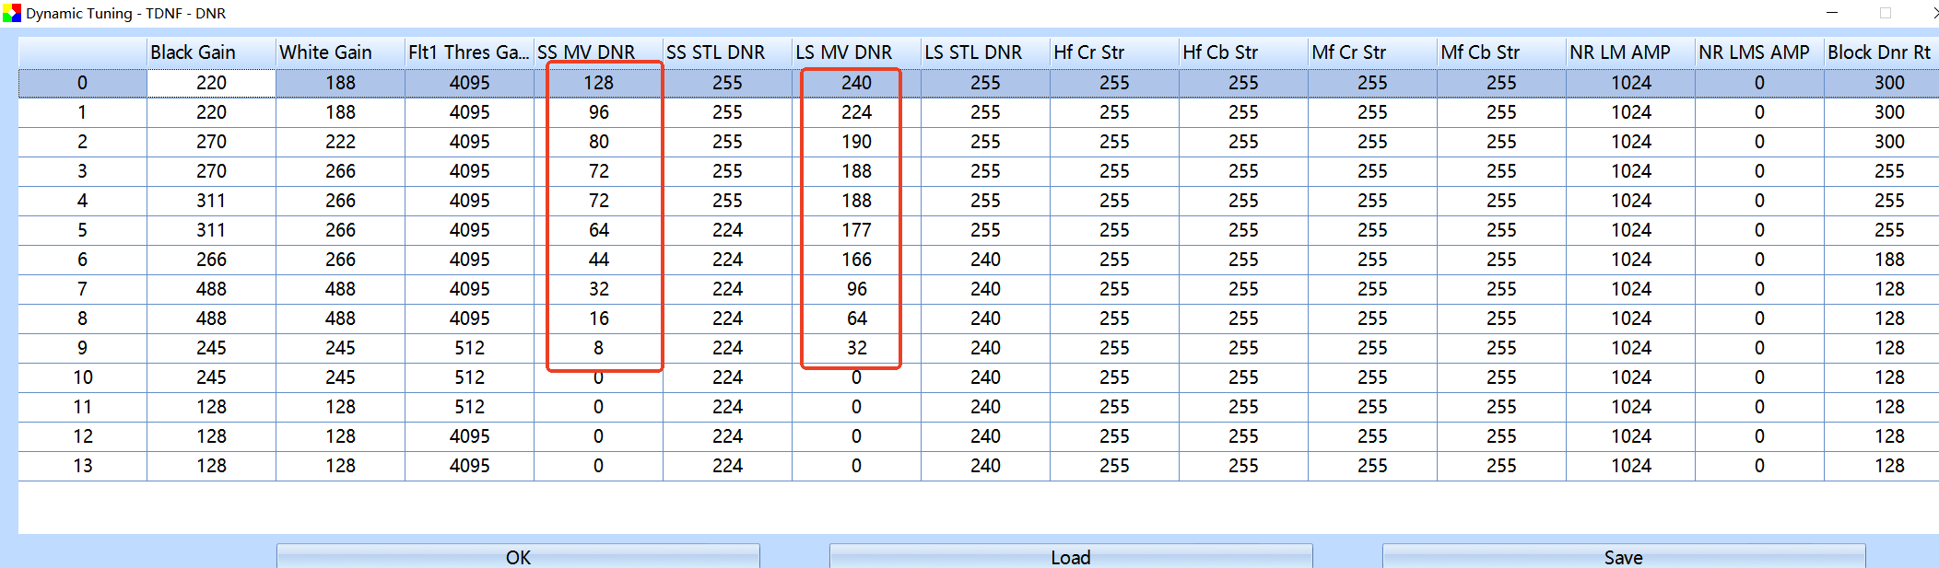The width and height of the screenshot is (1939, 568).
Task: Click the OK button
Action: (518, 556)
